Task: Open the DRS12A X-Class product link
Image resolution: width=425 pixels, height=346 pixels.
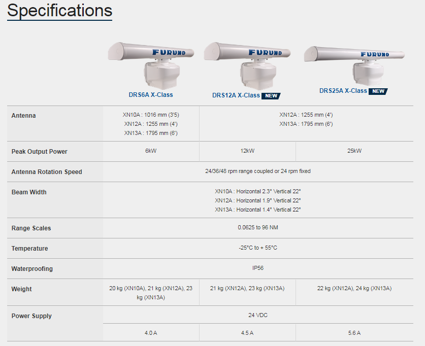Action: (x=236, y=95)
